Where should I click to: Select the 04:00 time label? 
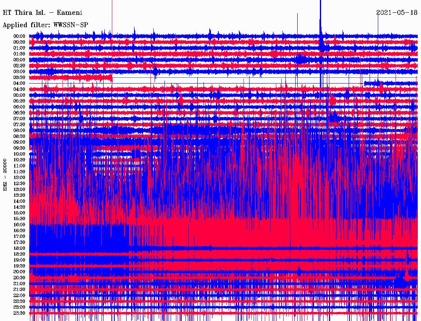point(19,84)
